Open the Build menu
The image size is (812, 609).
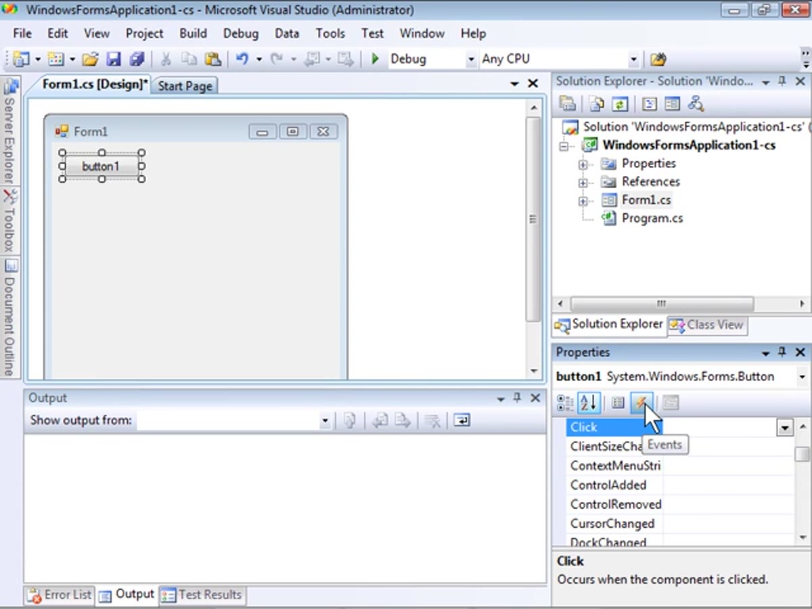tap(193, 33)
